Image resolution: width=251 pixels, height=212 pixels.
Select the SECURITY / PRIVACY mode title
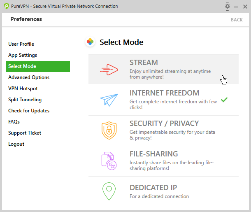[164, 123]
